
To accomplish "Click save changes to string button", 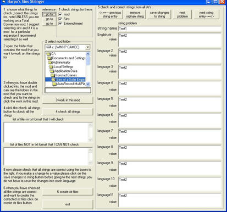I will 159,14.
